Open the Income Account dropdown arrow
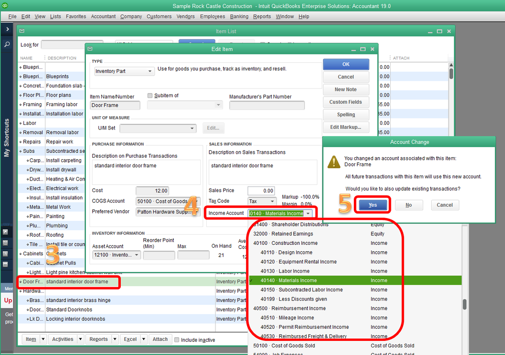 [308, 213]
